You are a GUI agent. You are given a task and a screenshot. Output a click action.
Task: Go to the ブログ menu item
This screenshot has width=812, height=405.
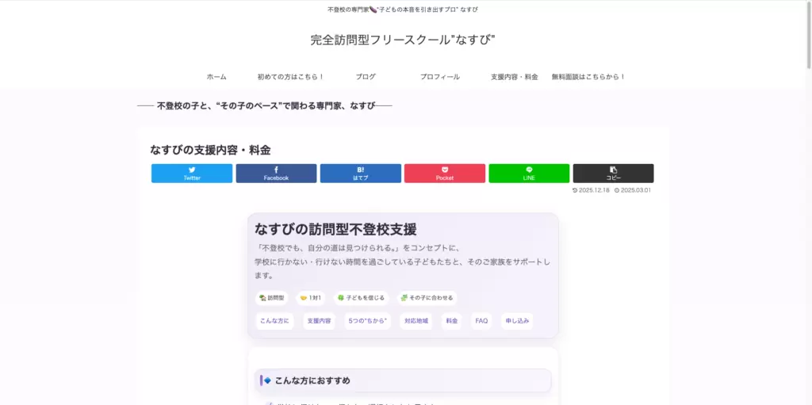click(366, 77)
